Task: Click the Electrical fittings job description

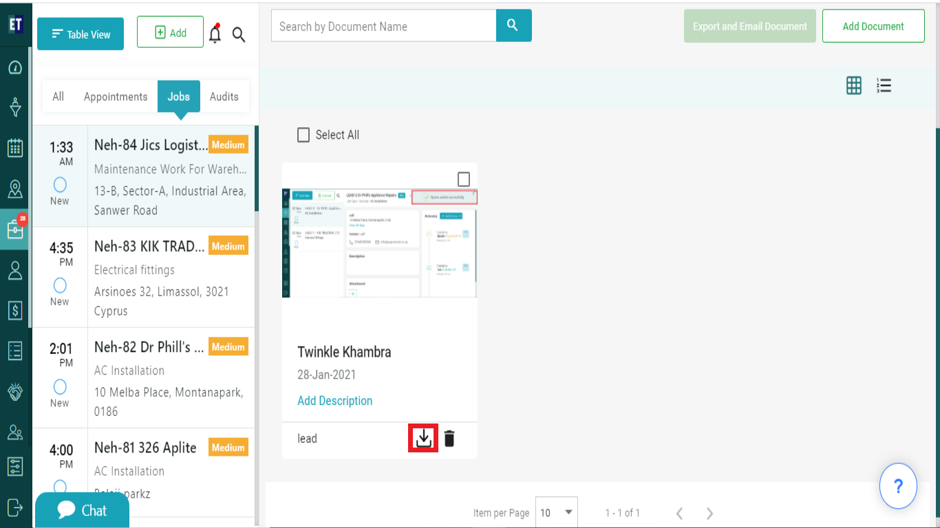Action: coord(134,270)
